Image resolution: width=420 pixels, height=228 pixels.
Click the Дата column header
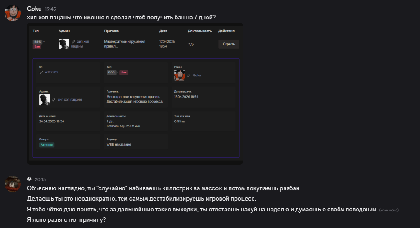[x=163, y=31]
